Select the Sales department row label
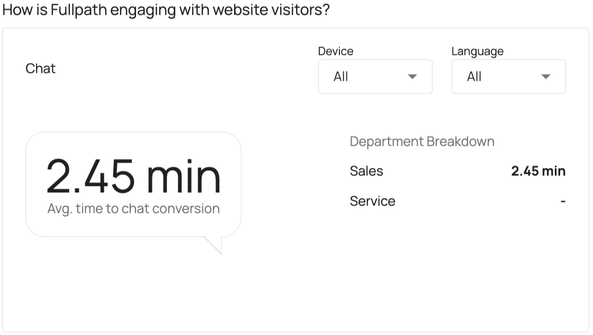The height and width of the screenshot is (335, 593). (366, 171)
